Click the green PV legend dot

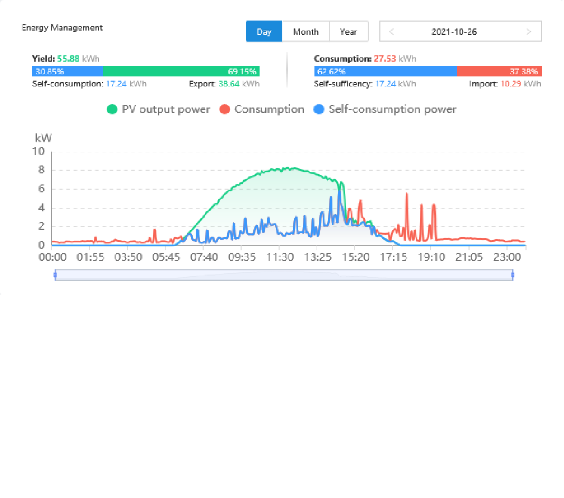click(x=112, y=110)
